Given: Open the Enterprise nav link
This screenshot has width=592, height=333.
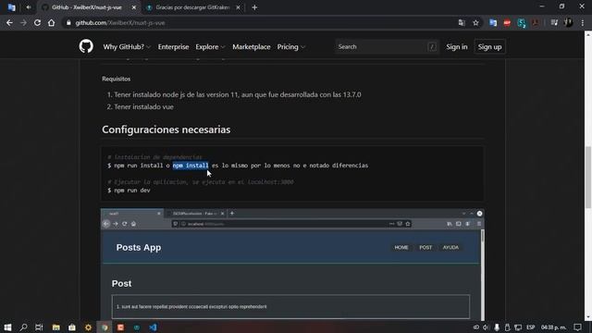Looking at the screenshot, I should [x=173, y=47].
